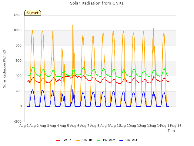
Task: Click the Aug 4 x-axis label
Action: click(54, 126)
